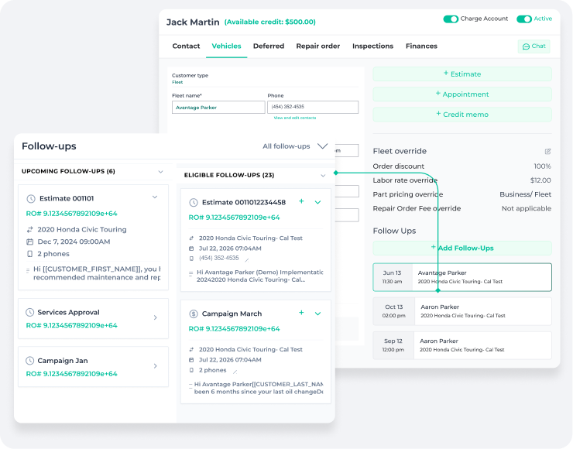Image resolution: width=573 pixels, height=449 pixels.
Task: Click the Campaign Jan RO# link
Action: pos(71,374)
